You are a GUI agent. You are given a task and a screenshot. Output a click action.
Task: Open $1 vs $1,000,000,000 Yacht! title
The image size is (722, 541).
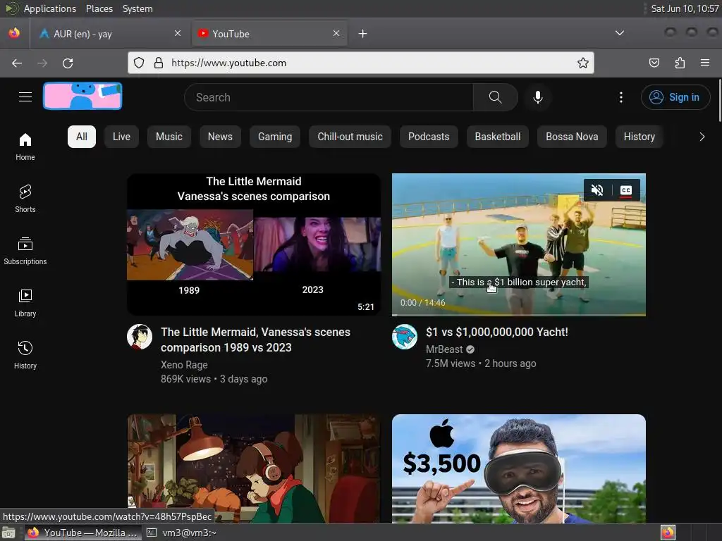pos(497,332)
